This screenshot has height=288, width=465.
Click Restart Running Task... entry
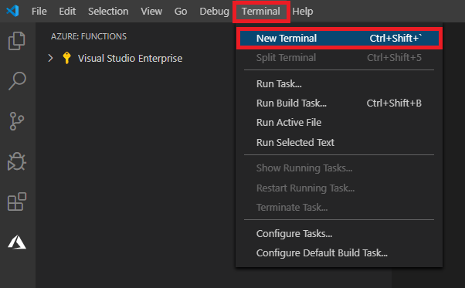tap(339, 188)
